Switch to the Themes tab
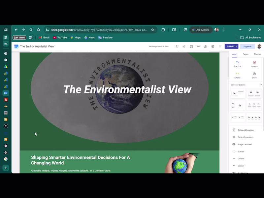This screenshot has height=198, width=264. tap(257, 54)
